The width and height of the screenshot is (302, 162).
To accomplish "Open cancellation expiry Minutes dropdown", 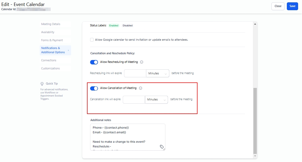I will point(156,100).
